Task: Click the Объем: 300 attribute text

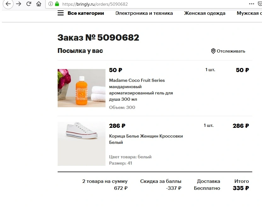Action: tap(122, 107)
